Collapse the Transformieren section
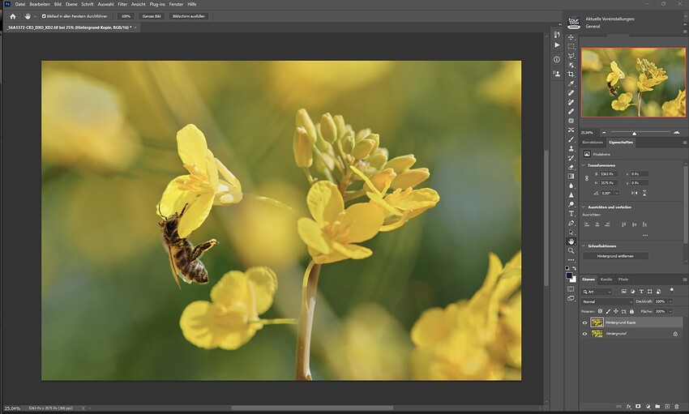This screenshot has width=689, height=414. 585,165
